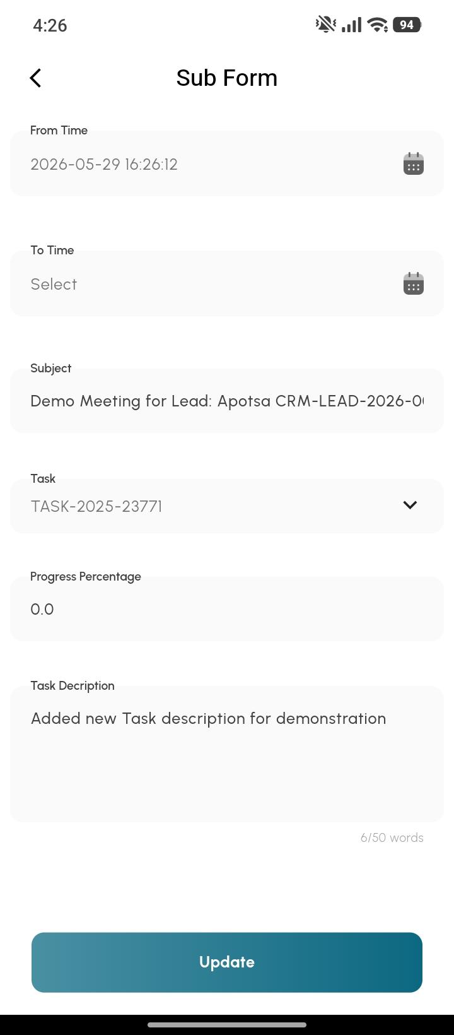Viewport: 454px width, 1035px height.
Task: Focus the Task Description text area
Action: pos(227,754)
